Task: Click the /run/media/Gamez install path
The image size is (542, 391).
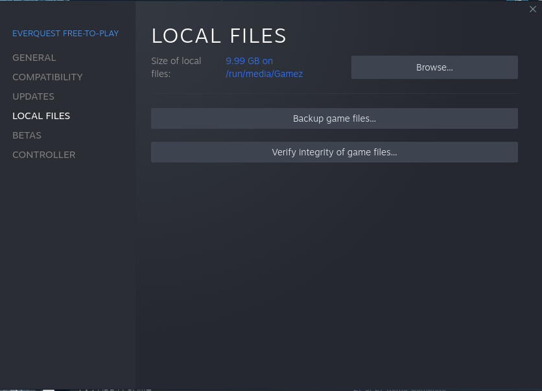Action: tap(264, 74)
